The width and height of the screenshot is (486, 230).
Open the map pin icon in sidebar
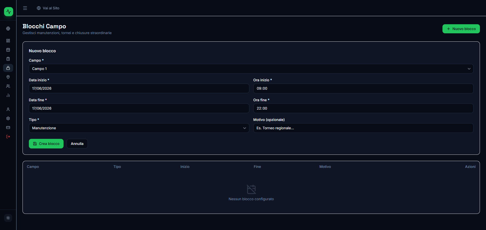8,77
